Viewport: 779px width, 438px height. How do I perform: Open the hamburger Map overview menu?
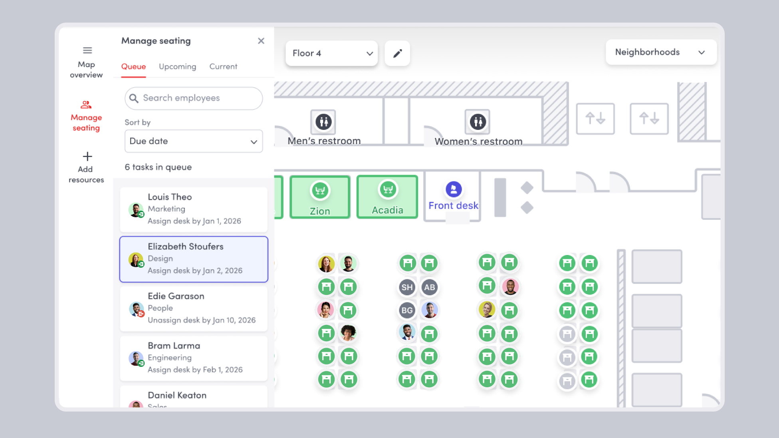click(x=87, y=50)
